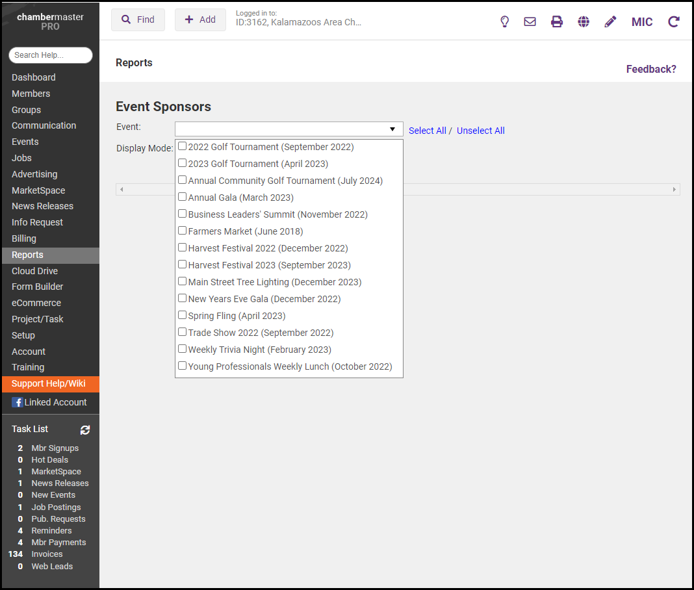Open the Facebook Linked Account
The width and height of the screenshot is (694, 590).
49,402
